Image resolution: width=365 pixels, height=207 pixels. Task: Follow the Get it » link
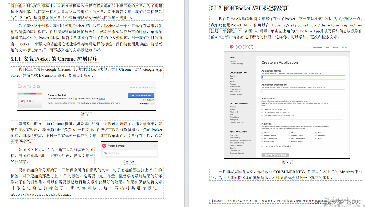102,99
